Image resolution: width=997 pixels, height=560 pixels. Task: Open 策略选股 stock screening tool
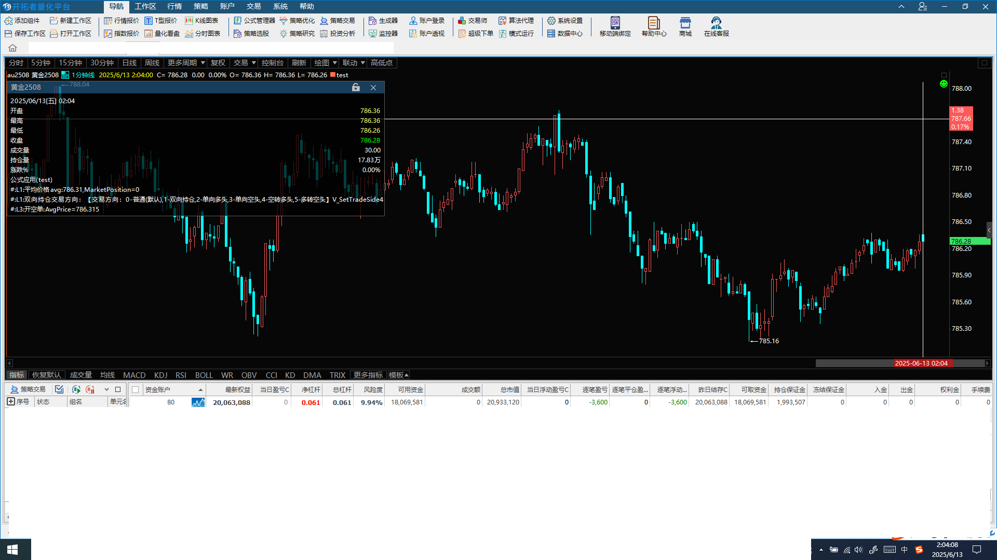tap(251, 34)
